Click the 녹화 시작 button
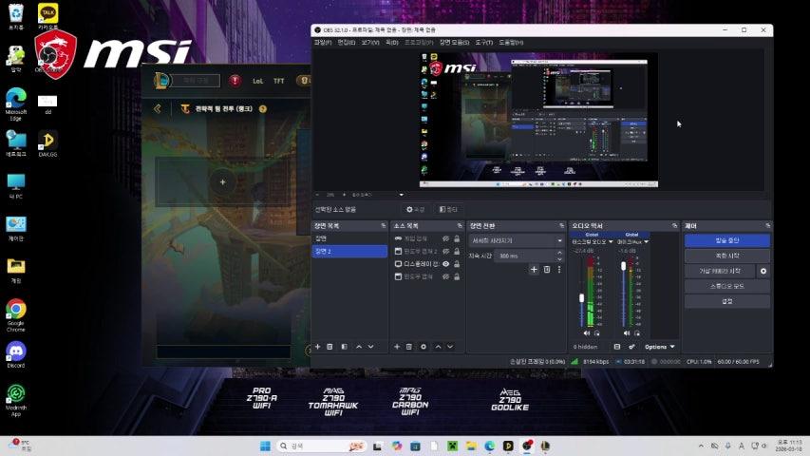Screen dimensions: 810x456 (726, 256)
